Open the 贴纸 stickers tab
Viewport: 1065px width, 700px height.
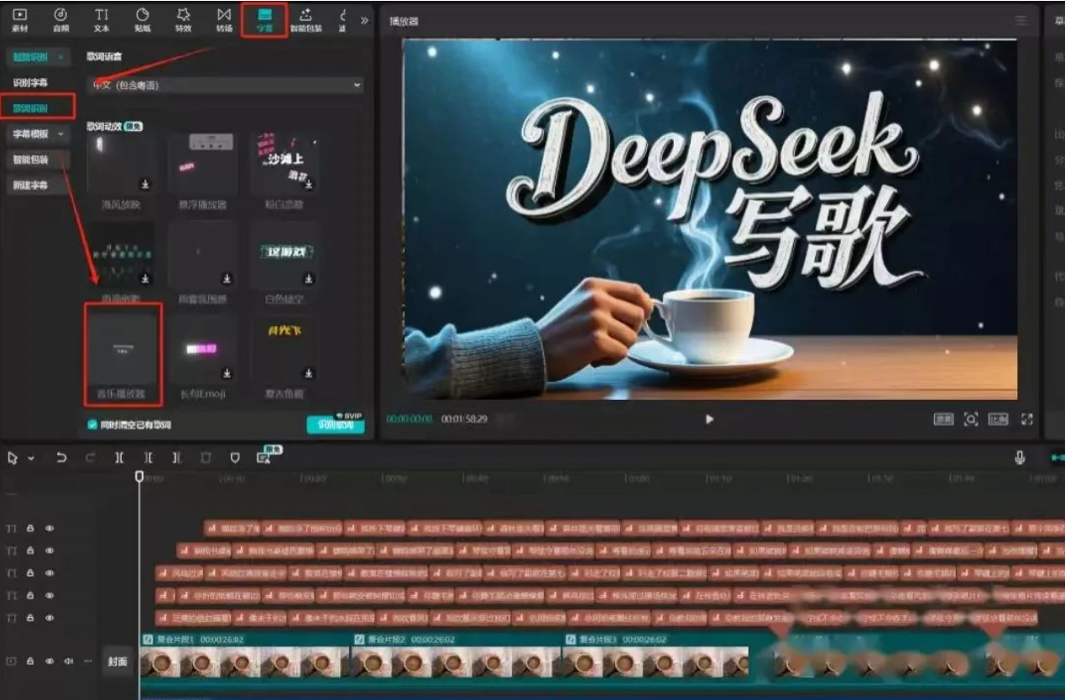(x=143, y=19)
